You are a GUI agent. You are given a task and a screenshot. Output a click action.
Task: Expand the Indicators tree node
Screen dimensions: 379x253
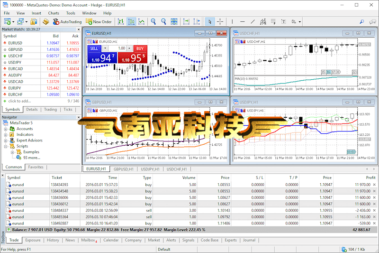click(6, 135)
